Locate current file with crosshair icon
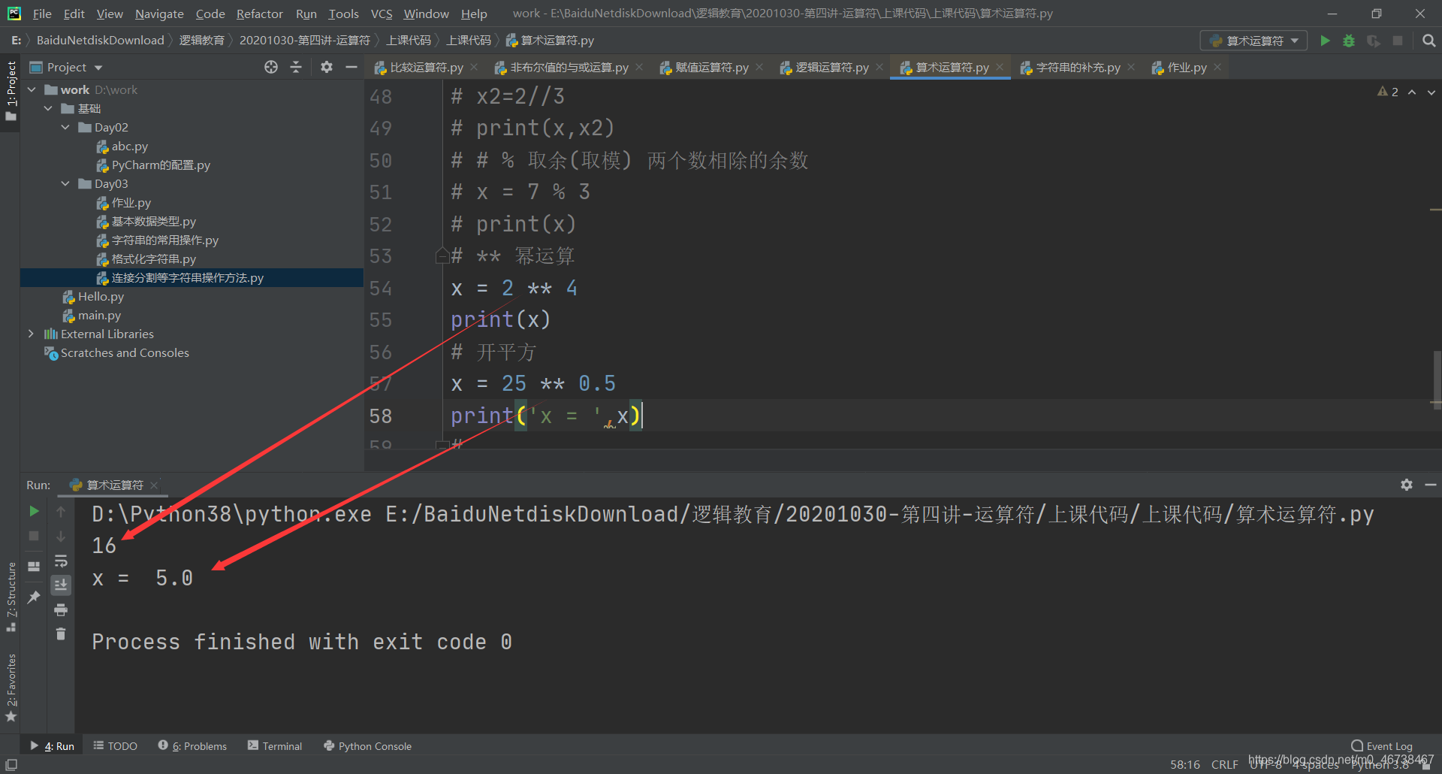 [x=271, y=67]
